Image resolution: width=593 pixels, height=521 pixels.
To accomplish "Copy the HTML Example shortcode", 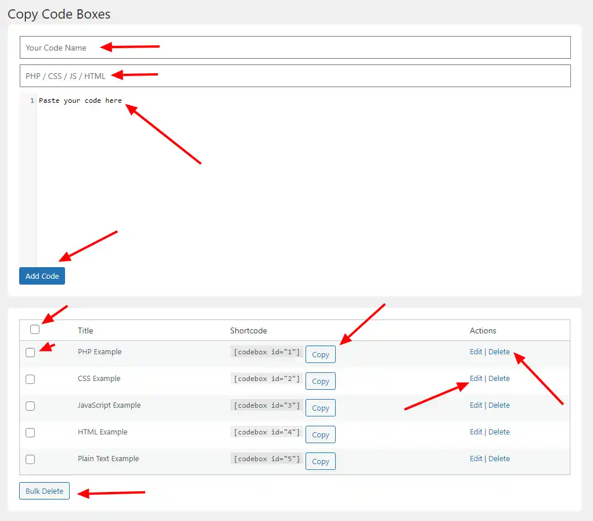I will pyautogui.click(x=320, y=434).
